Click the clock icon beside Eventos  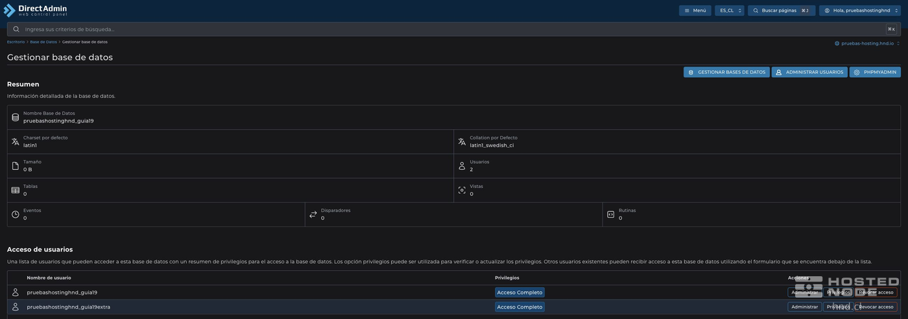click(16, 215)
